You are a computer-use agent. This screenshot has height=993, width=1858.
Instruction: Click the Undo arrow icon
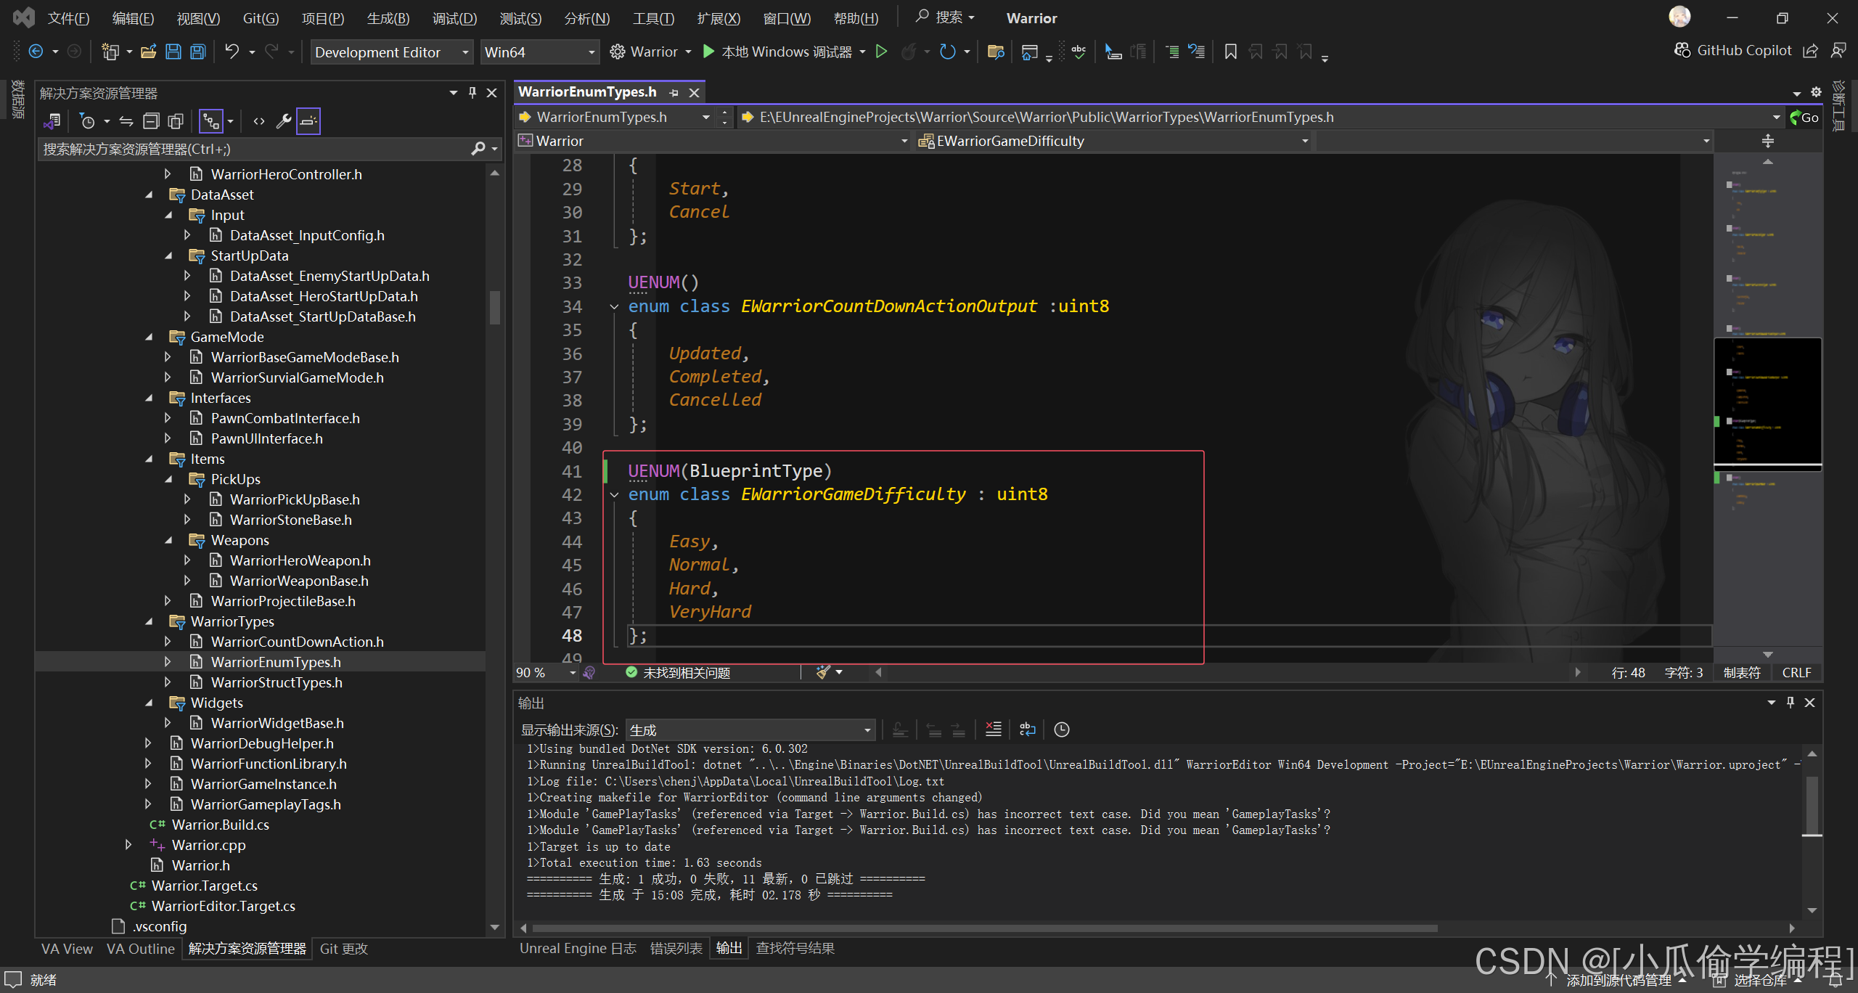(x=232, y=52)
